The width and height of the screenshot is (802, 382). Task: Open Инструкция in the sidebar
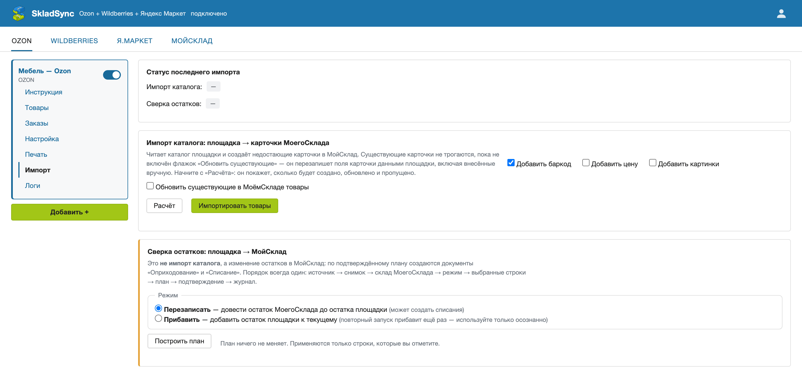pos(44,92)
